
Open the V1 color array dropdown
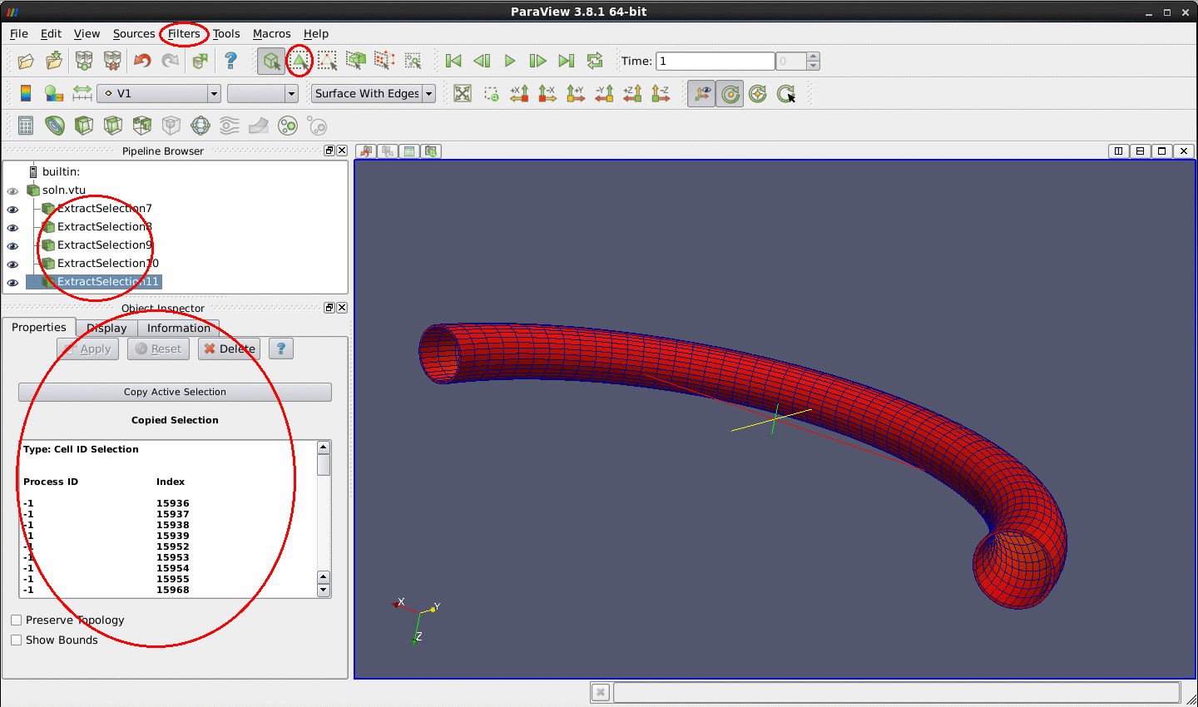[x=159, y=93]
